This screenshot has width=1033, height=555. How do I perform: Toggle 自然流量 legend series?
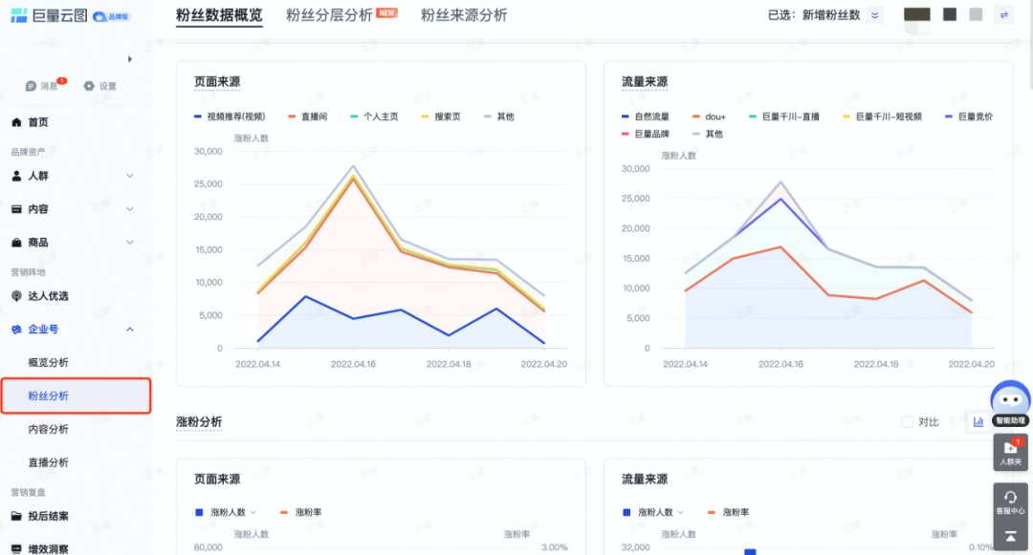tap(646, 117)
